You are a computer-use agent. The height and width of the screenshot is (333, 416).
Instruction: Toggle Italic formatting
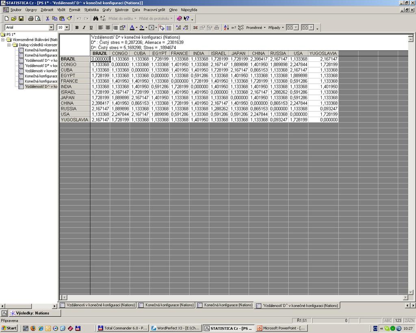pos(84,27)
